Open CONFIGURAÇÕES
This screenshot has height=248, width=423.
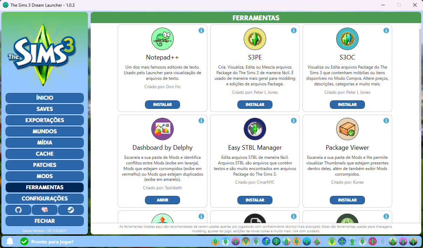pyautogui.click(x=44, y=199)
